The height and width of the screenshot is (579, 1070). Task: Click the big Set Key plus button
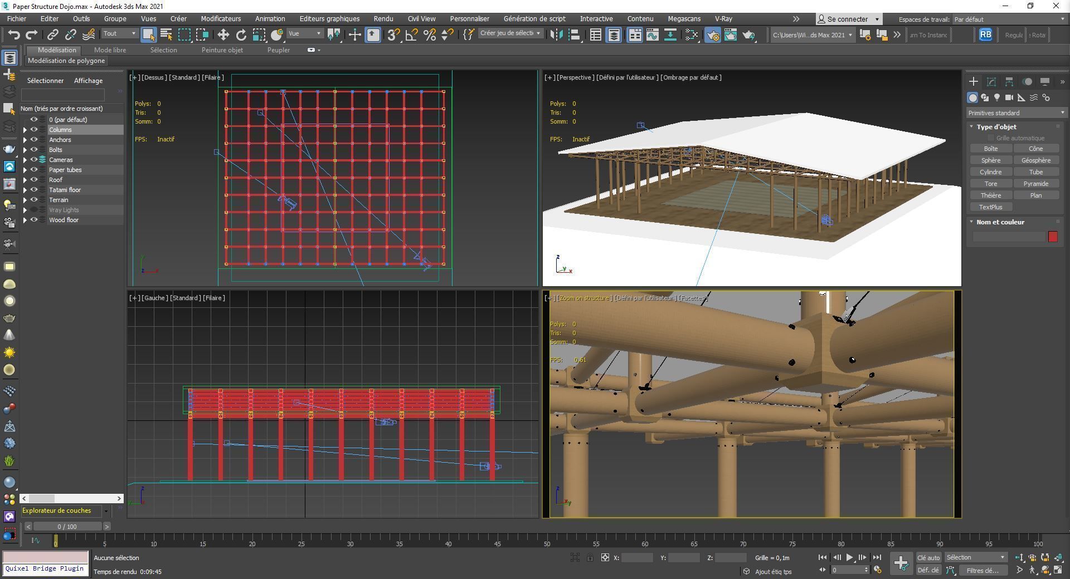(x=901, y=563)
